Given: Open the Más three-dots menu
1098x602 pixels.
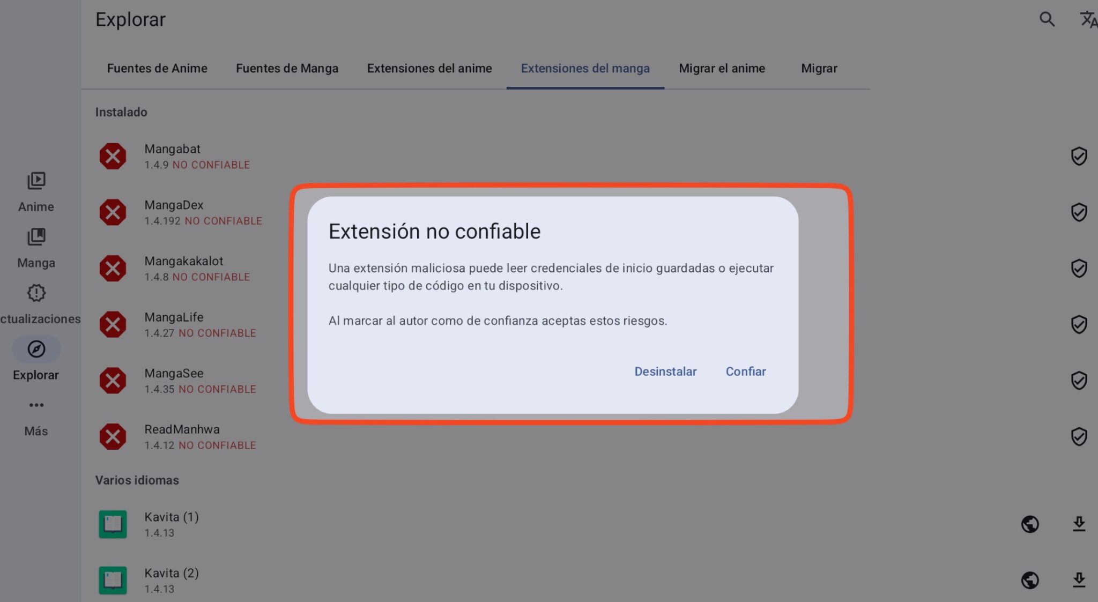Looking at the screenshot, I should [x=36, y=405].
